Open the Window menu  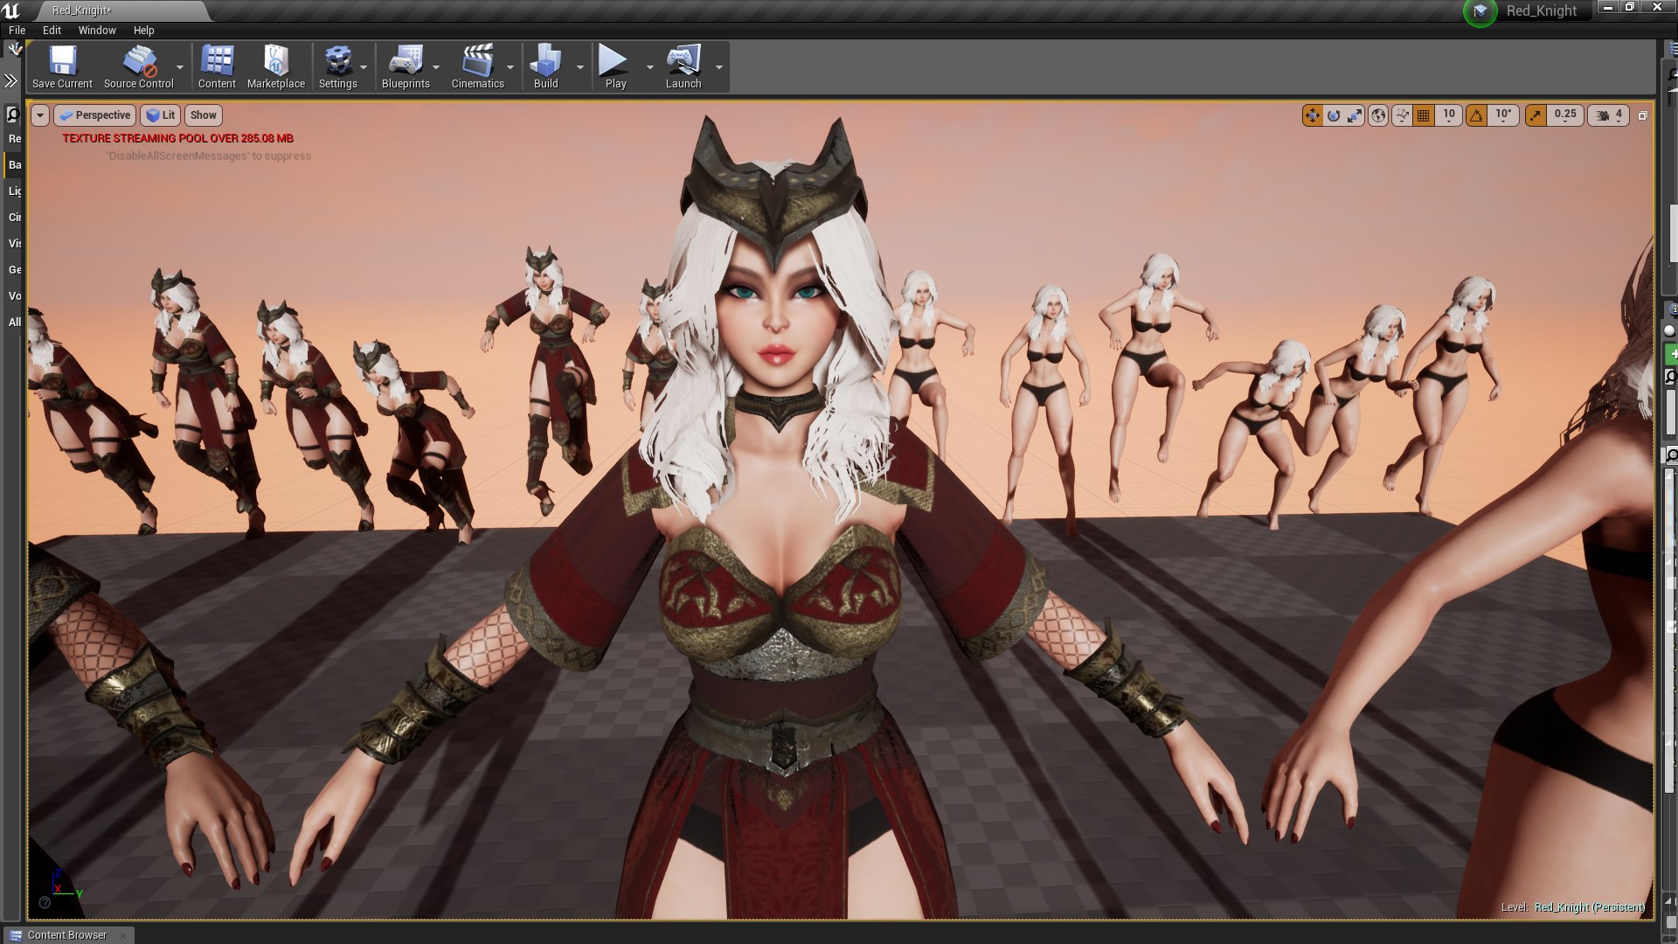coord(97,30)
